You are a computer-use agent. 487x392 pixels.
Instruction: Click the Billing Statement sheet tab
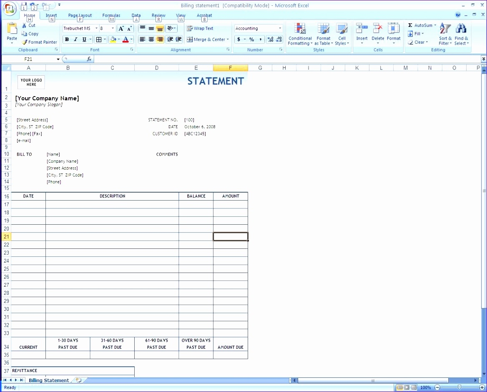49,380
